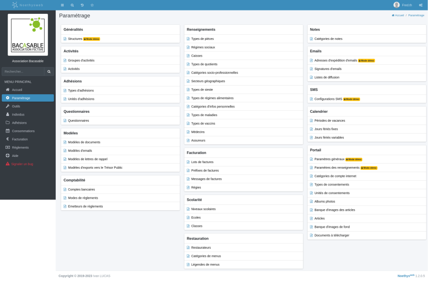Click the star favorites icon
Screen dimensions: 428x281
tap(92, 5)
